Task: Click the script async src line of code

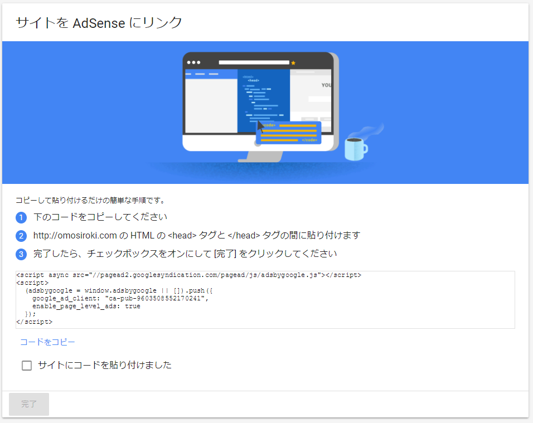Action: coord(188,275)
